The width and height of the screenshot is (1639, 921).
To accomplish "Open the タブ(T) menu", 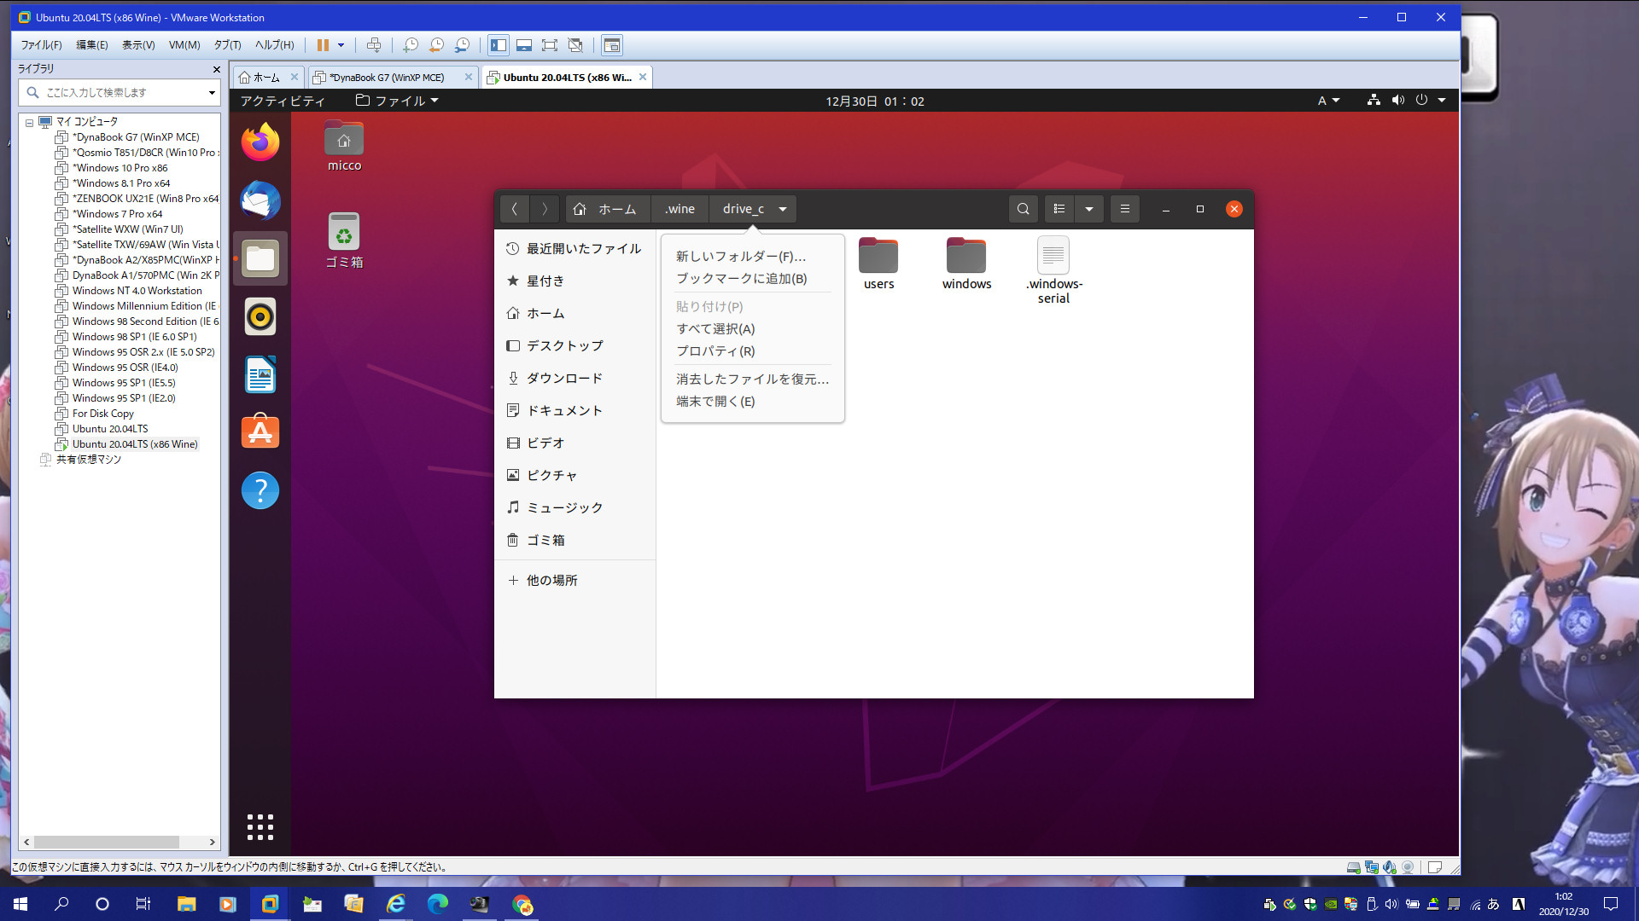I will click(x=227, y=45).
